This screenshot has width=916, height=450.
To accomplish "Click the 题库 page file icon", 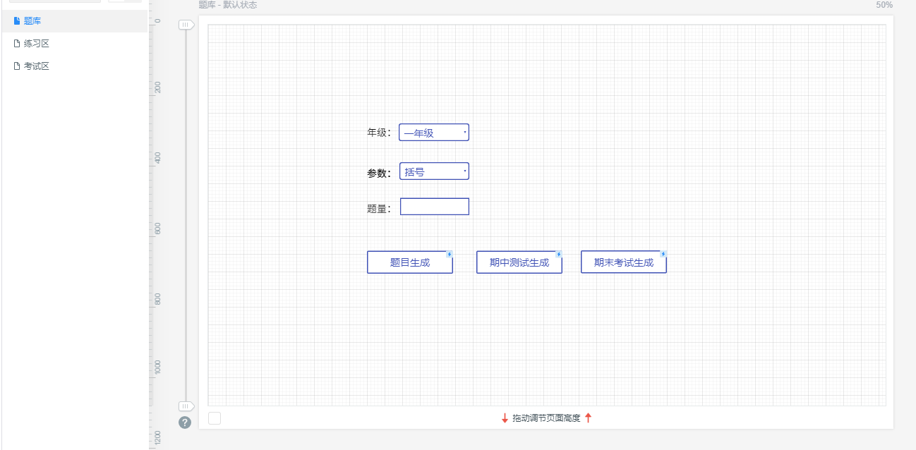I will [x=17, y=21].
